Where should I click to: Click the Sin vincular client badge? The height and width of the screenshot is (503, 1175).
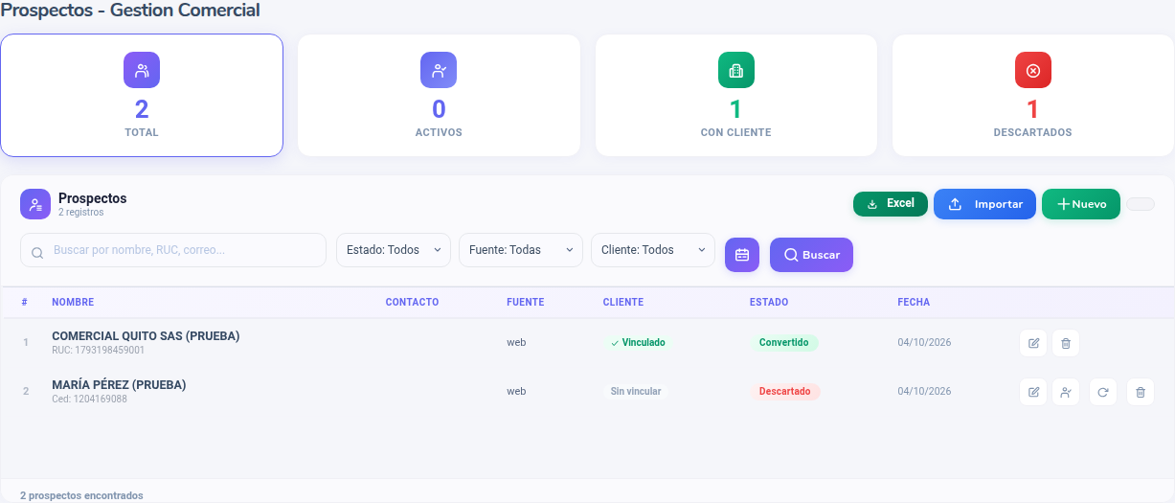coord(635,391)
